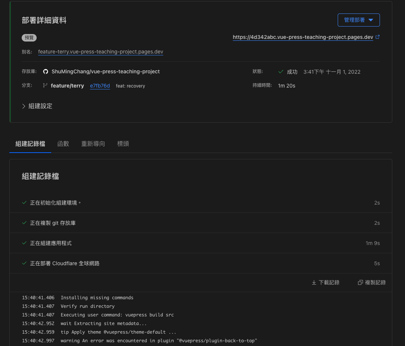The width and height of the screenshot is (405, 346).
Task: Open commit e7fb76d link
Action: pos(100,86)
